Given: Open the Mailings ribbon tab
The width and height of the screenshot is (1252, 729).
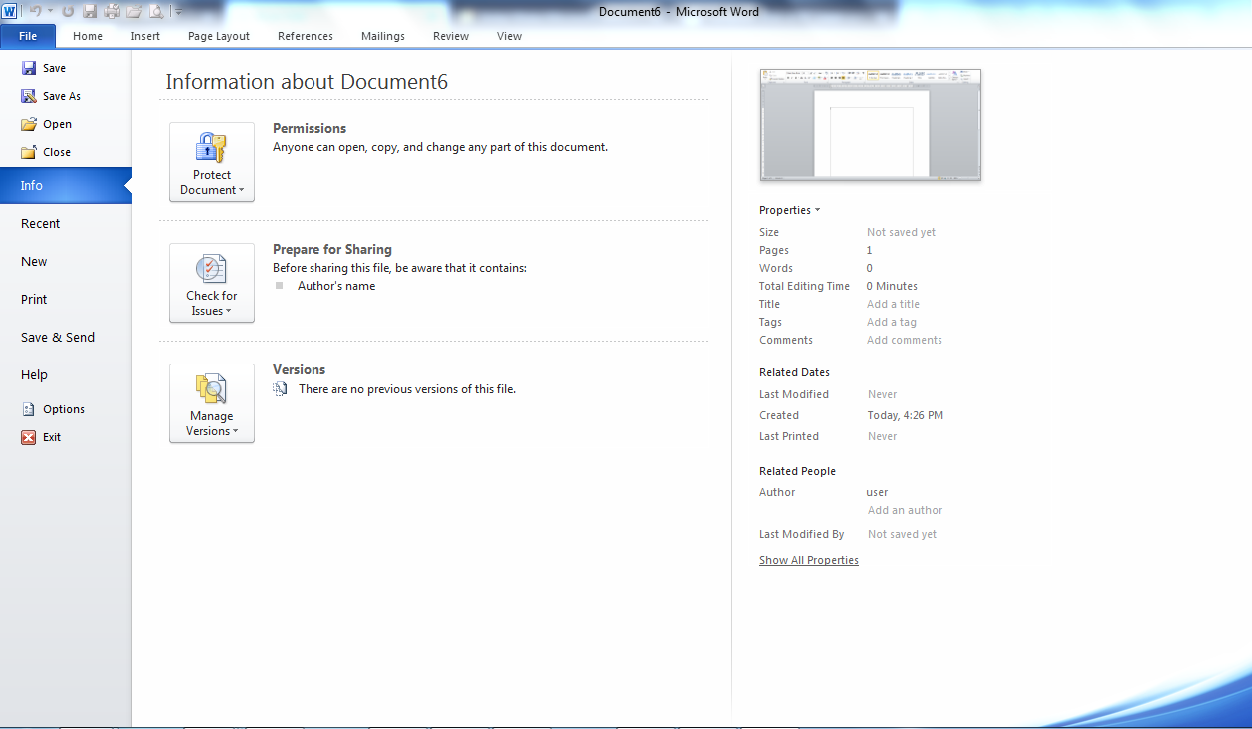Looking at the screenshot, I should (x=382, y=35).
